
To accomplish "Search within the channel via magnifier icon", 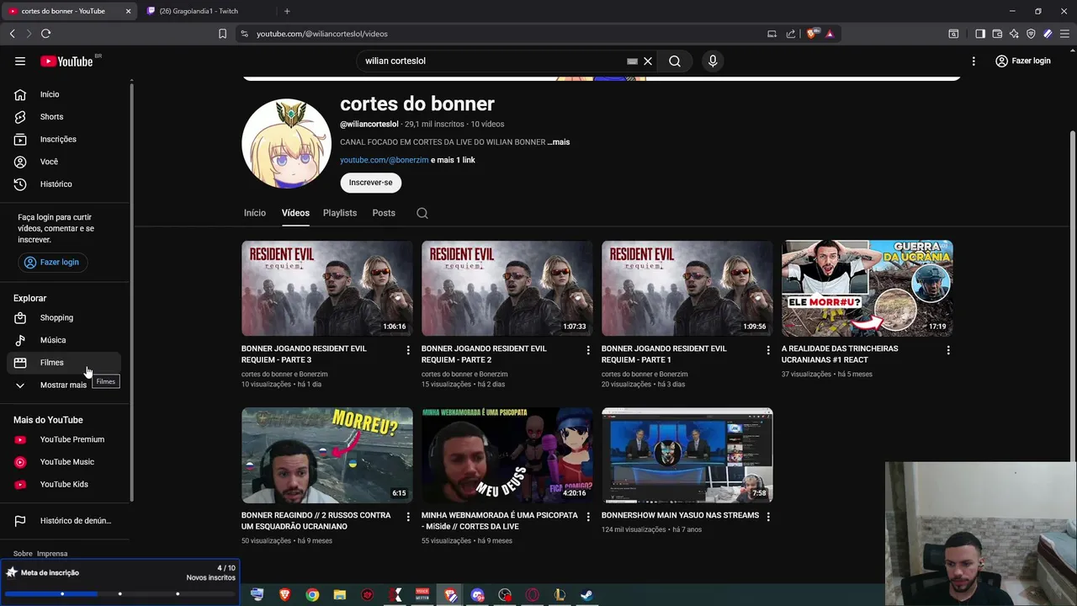I will [422, 213].
